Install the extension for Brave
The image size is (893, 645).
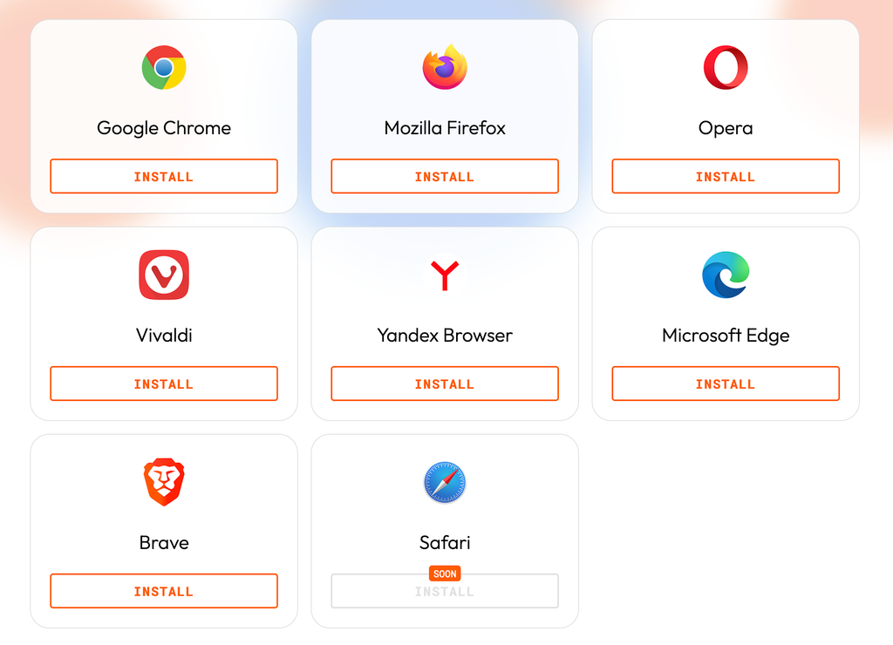(x=164, y=591)
